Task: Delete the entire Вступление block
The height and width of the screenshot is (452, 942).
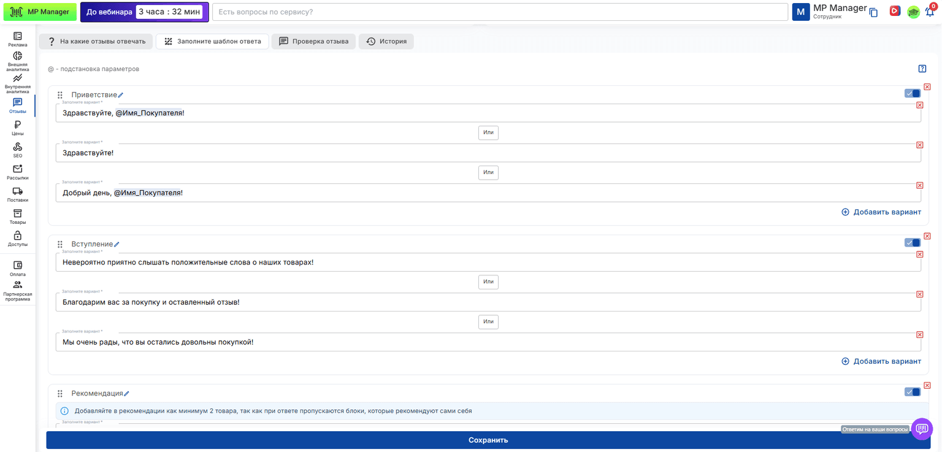Action: tap(927, 236)
